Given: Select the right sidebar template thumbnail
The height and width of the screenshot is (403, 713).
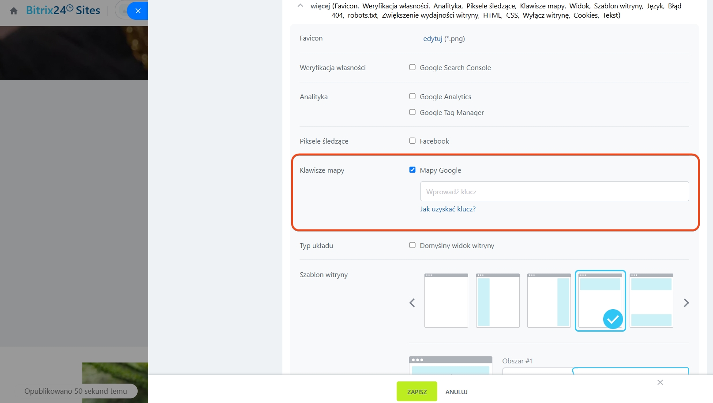Looking at the screenshot, I should [x=549, y=301].
